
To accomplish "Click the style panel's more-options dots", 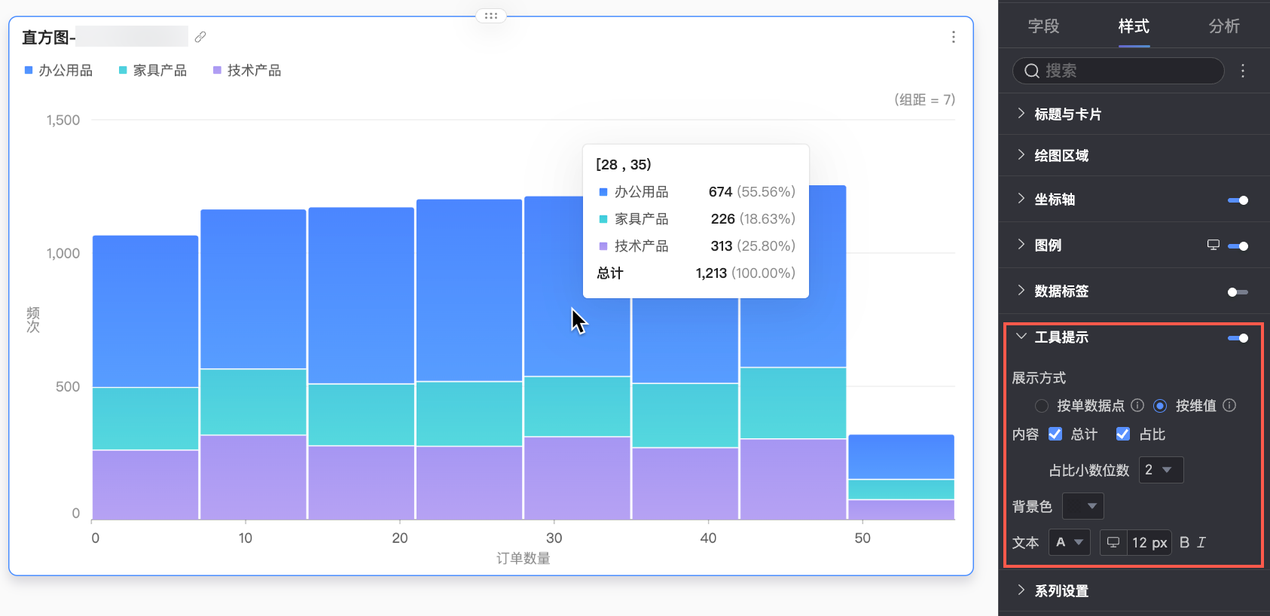I will click(1243, 71).
